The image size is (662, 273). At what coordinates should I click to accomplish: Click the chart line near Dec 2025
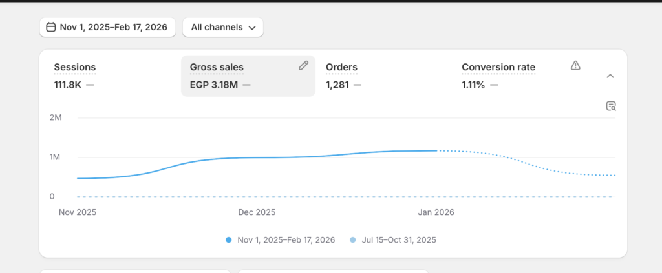(x=257, y=157)
